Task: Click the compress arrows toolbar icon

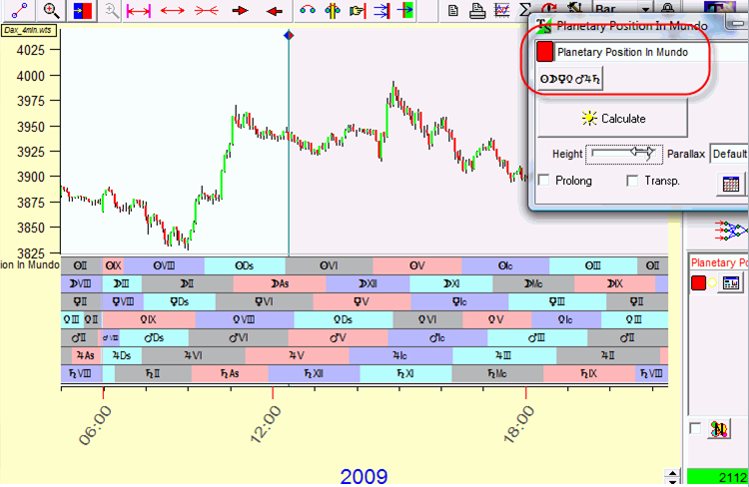Action: pyautogui.click(x=206, y=11)
